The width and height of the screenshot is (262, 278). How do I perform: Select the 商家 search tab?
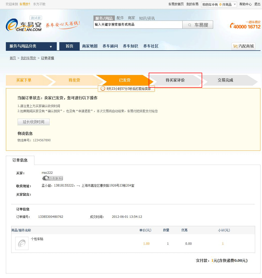point(131,18)
